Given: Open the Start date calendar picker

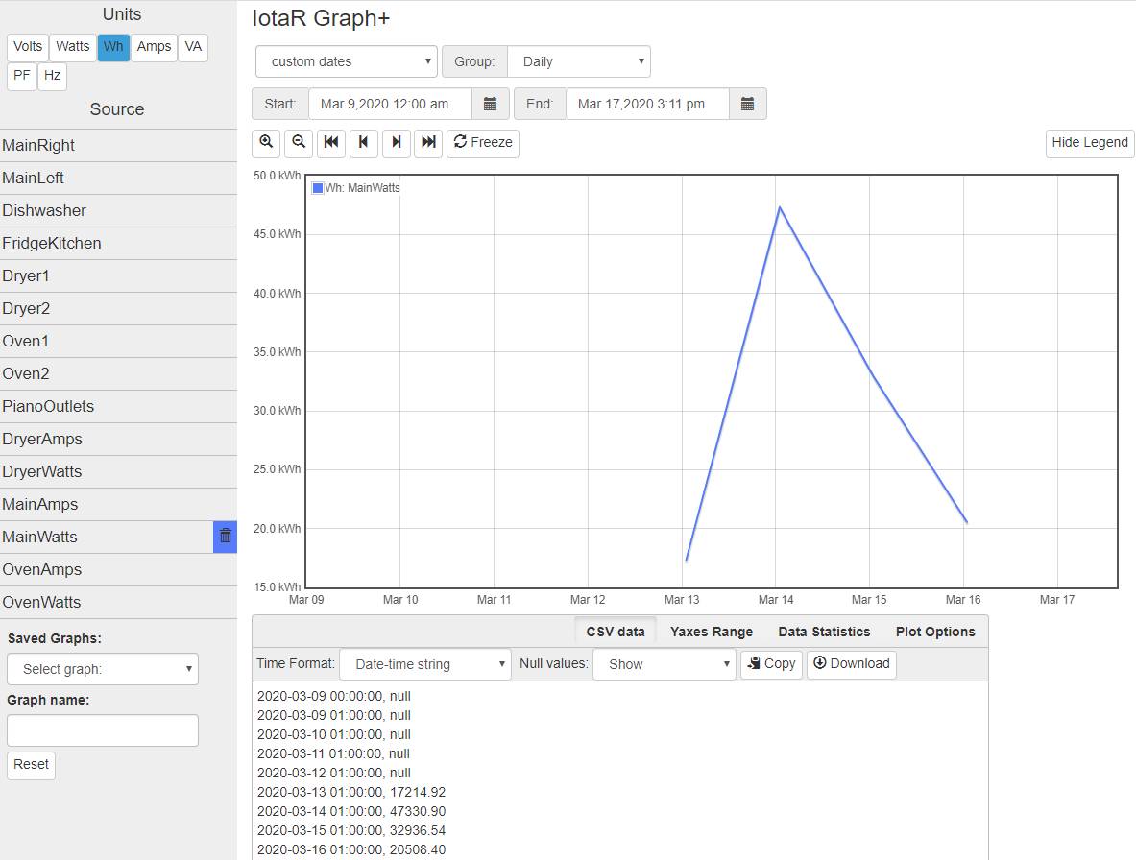Looking at the screenshot, I should 491,105.
